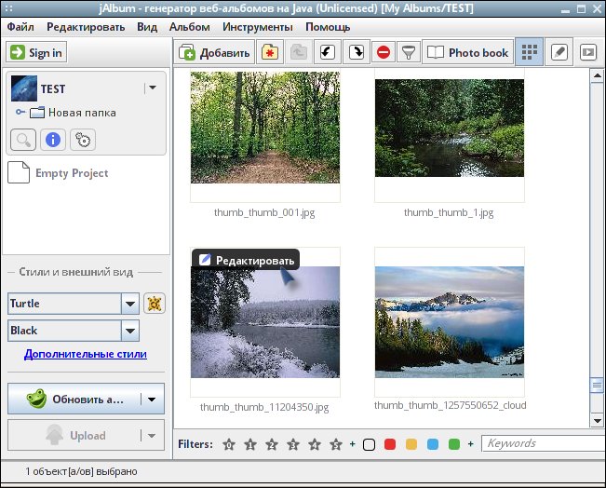Filter by two-star rating

(x=272, y=444)
